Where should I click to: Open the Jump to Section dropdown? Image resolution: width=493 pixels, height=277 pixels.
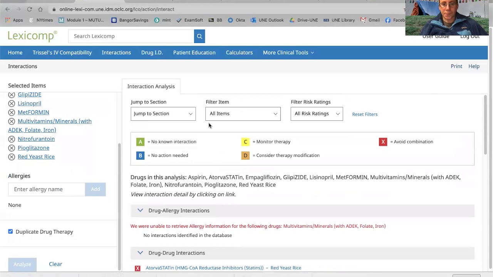click(x=163, y=113)
